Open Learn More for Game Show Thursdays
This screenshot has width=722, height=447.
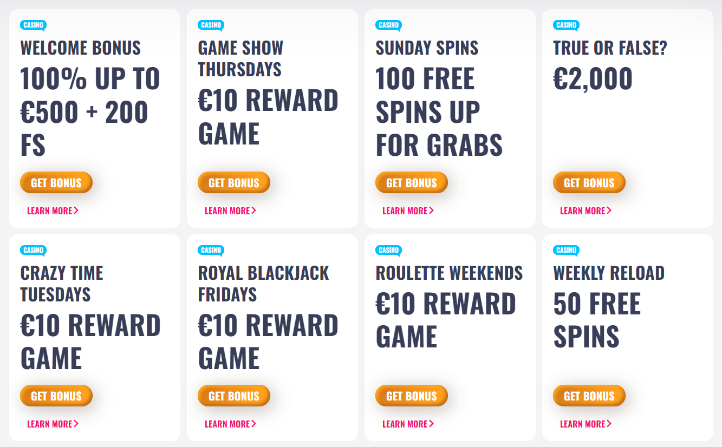coord(231,211)
